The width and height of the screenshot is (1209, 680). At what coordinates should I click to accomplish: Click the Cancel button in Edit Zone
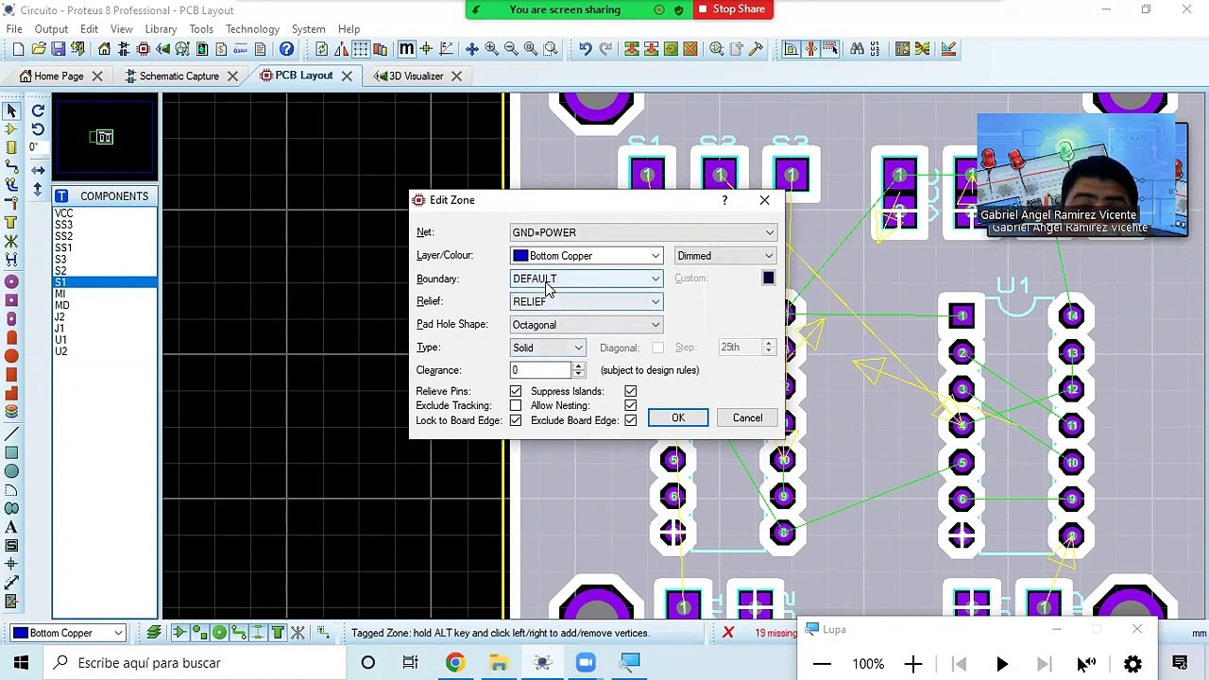747,417
